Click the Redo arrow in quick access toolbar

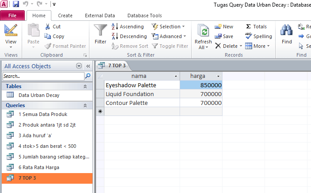[x=39, y=4]
